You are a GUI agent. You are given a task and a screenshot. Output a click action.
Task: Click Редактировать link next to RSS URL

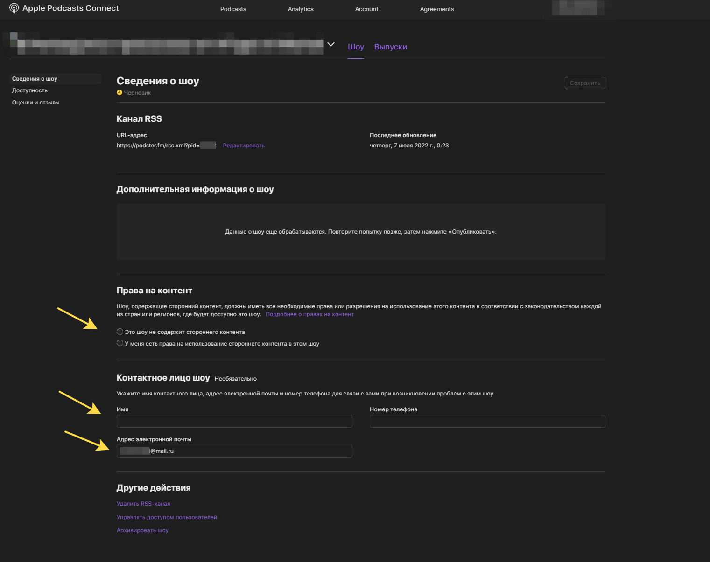point(244,146)
